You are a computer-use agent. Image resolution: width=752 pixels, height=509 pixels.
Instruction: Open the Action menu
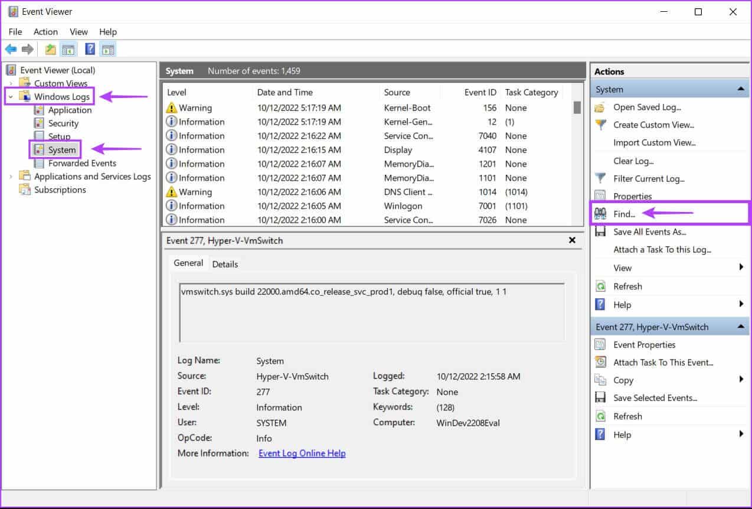45,32
